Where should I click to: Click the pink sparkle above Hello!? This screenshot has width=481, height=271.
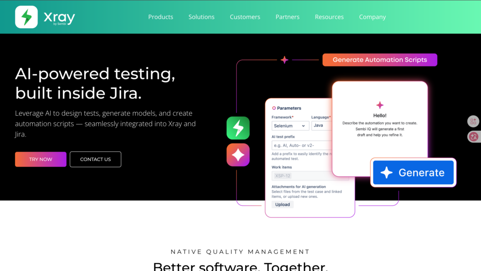point(380,105)
